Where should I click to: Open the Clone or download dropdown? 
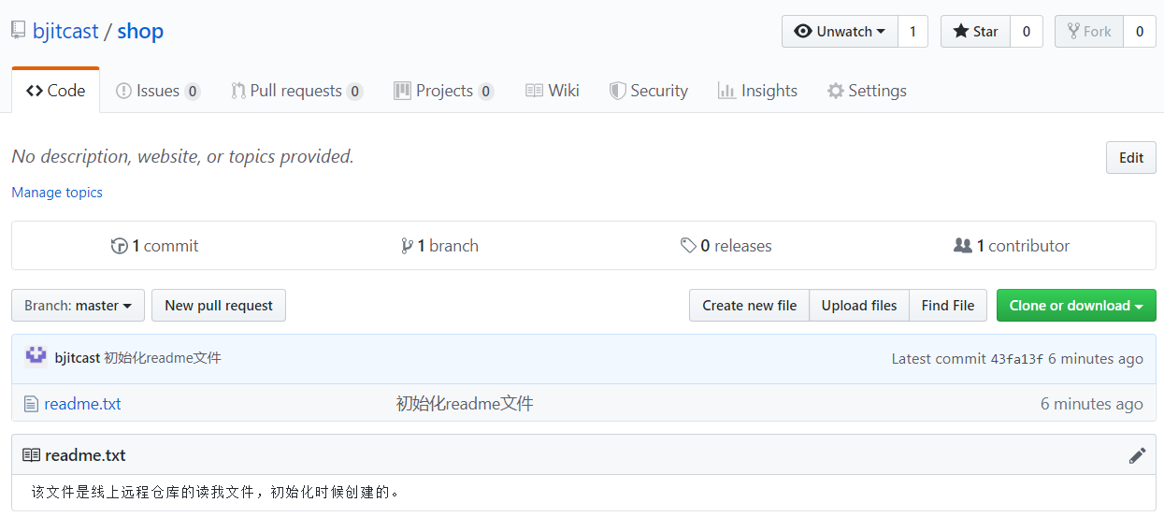point(1076,306)
